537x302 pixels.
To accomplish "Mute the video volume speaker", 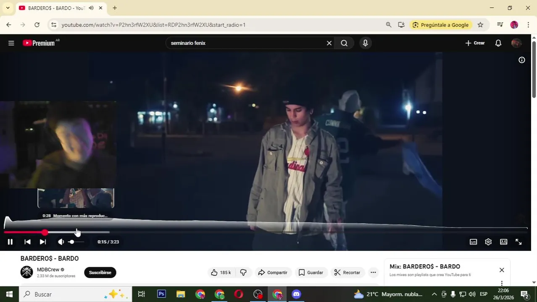I will [61, 242].
